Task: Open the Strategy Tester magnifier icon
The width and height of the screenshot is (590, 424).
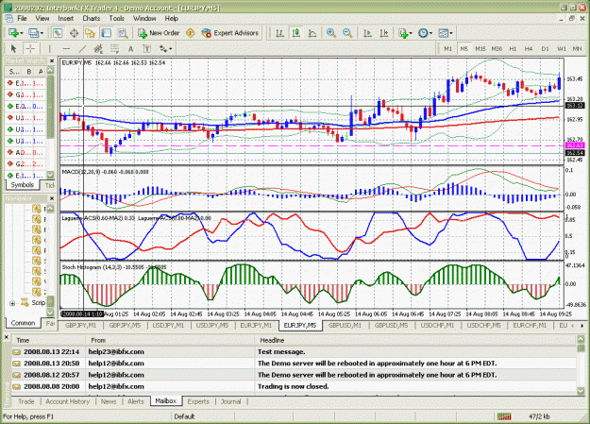Action: (123, 33)
